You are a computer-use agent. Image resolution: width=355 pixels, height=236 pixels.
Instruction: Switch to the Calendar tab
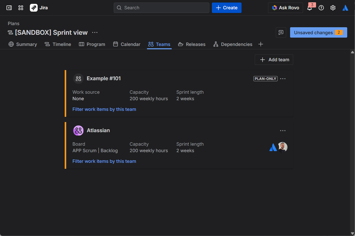(x=127, y=44)
